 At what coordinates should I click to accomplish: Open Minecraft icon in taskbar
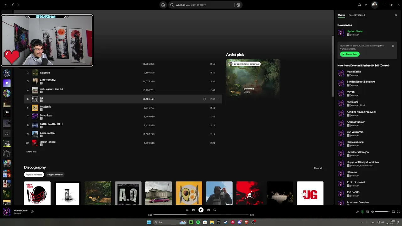(x=191, y=222)
